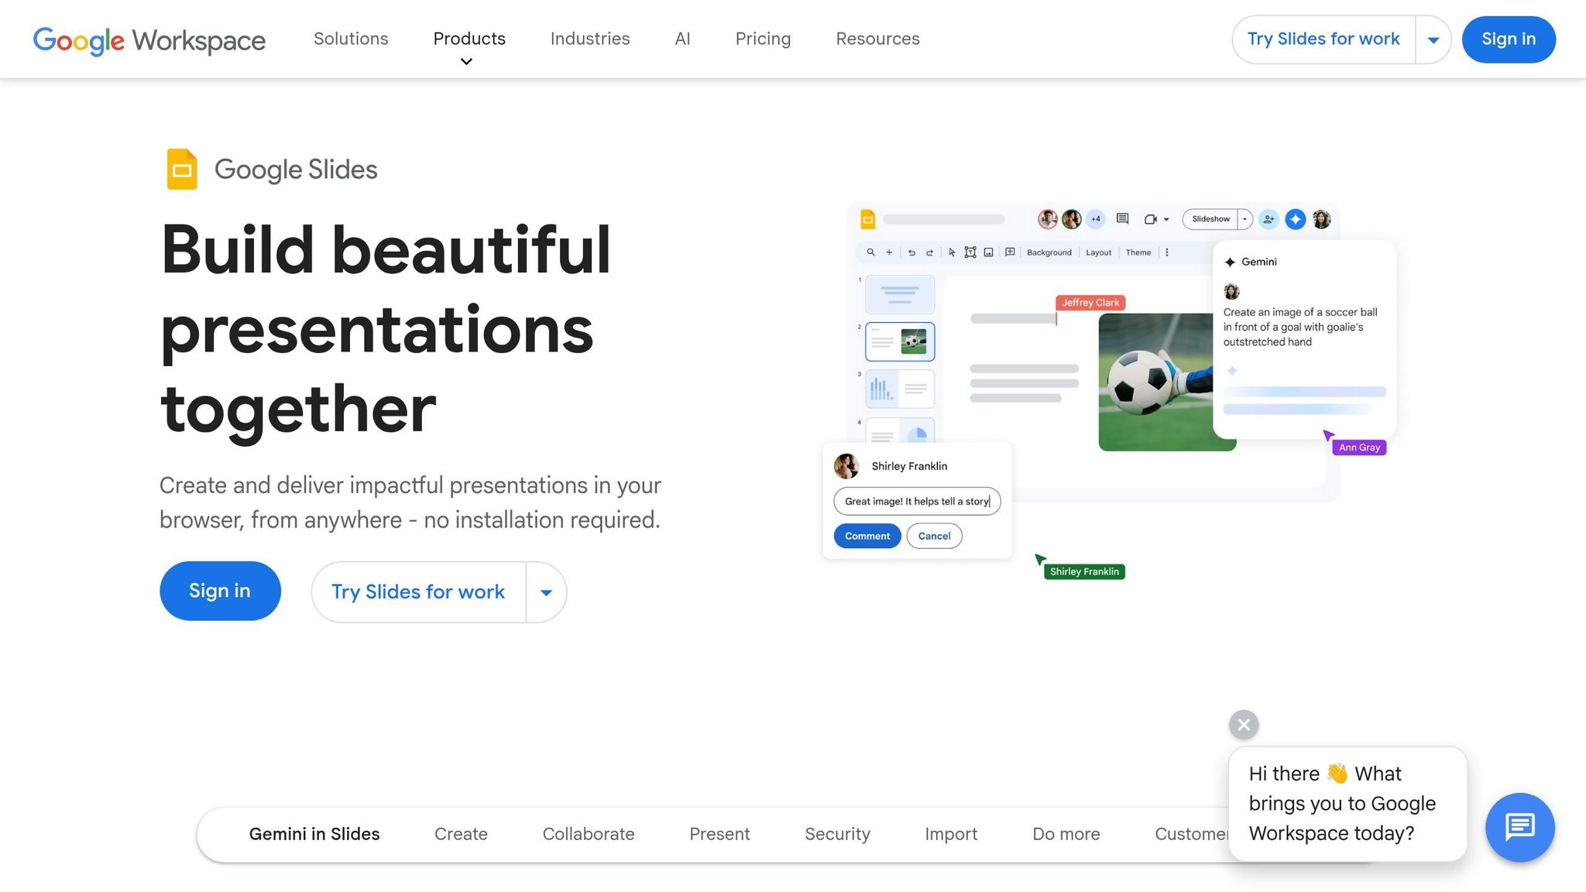
Task: Click the Undo icon in the toolbar
Action: 913,252
